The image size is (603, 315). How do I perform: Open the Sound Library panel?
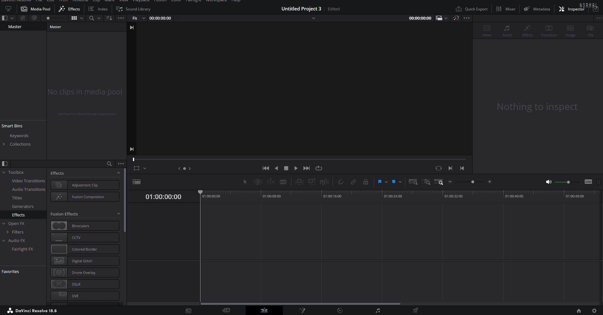click(x=133, y=9)
